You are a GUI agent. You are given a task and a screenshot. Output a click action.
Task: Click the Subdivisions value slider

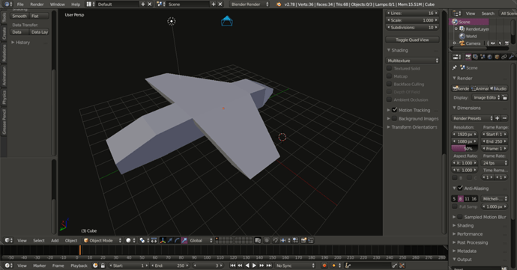413,28
